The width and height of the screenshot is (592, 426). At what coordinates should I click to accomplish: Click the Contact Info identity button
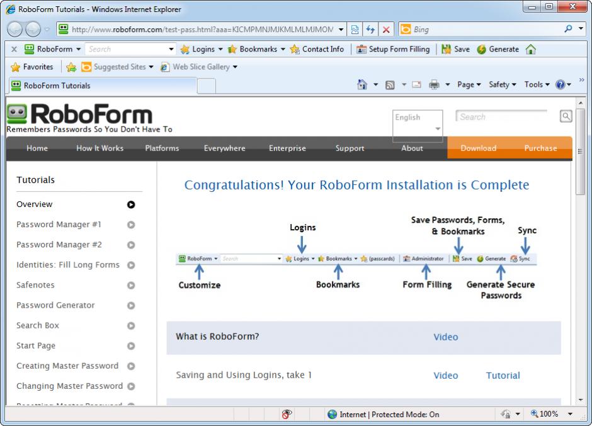(x=317, y=49)
